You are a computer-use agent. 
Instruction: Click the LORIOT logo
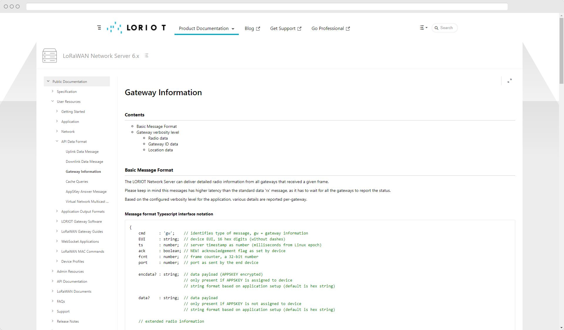point(136,28)
